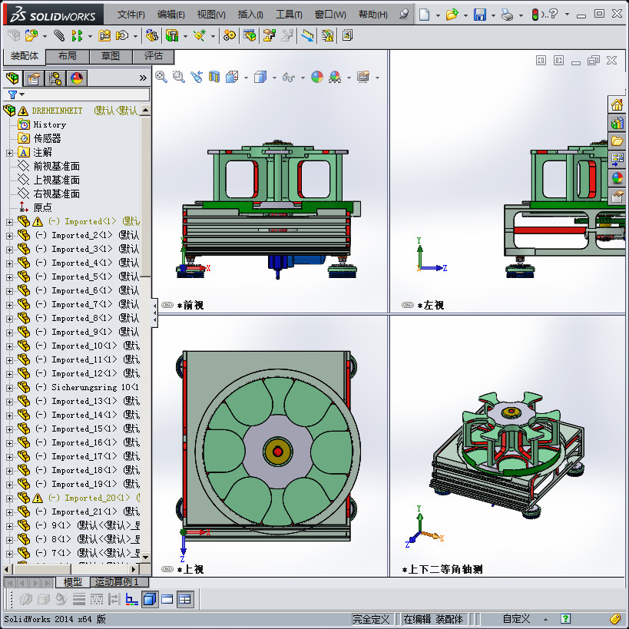Toggle the single viewport view
Image resolution: width=629 pixels, height=629 pixels.
tap(168, 601)
